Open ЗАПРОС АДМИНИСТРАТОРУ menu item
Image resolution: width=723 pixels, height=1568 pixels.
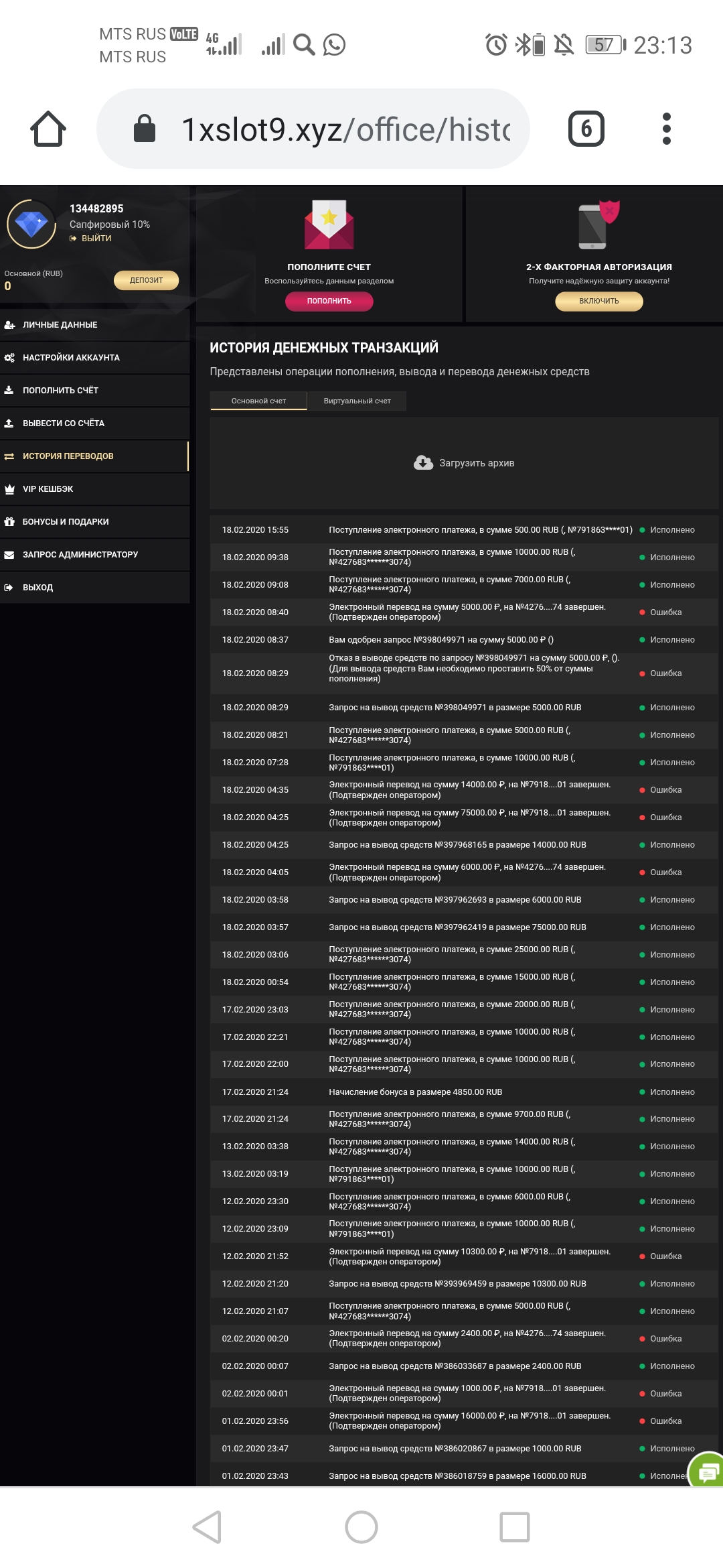[x=94, y=554]
